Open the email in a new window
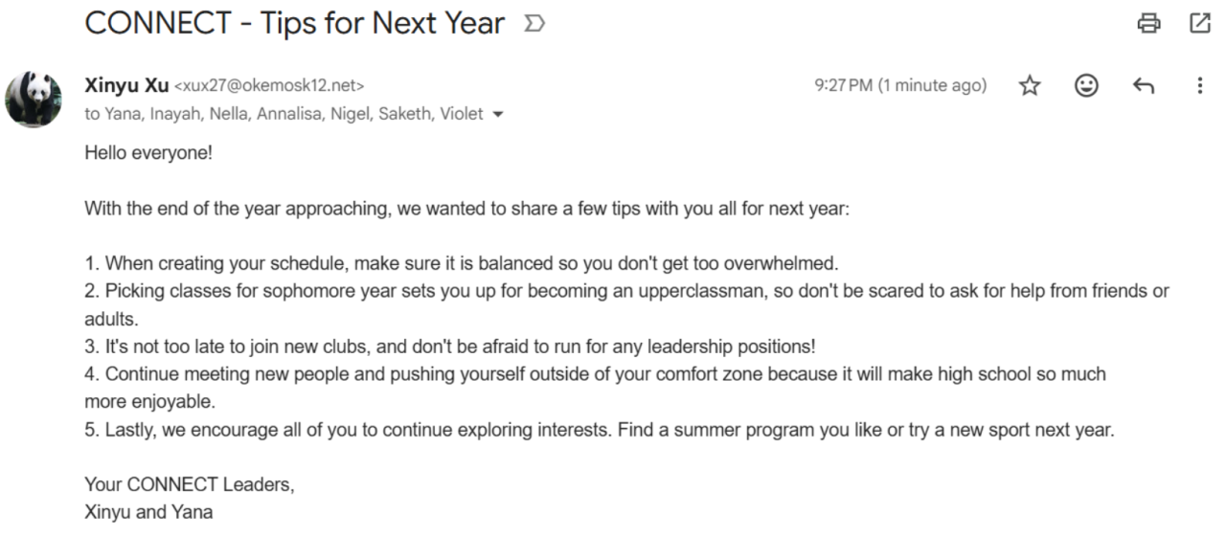1226x536 pixels. point(1200,24)
